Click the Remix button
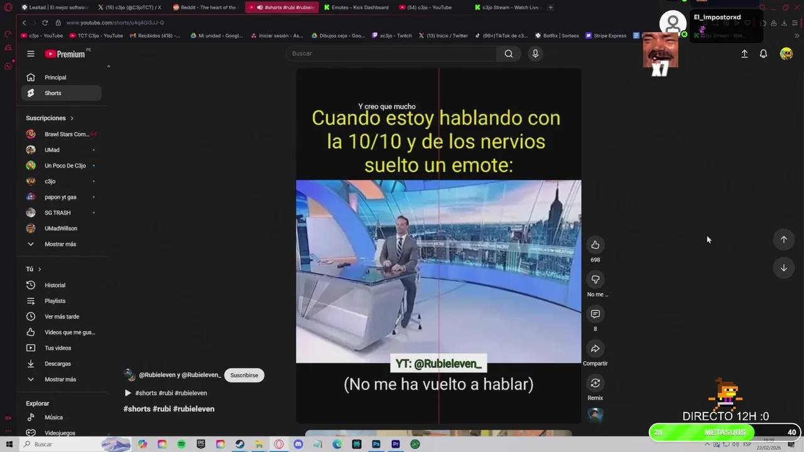The width and height of the screenshot is (804, 452). point(595,383)
